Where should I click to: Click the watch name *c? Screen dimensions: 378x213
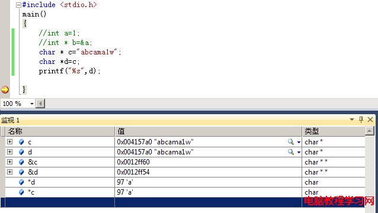click(x=31, y=192)
